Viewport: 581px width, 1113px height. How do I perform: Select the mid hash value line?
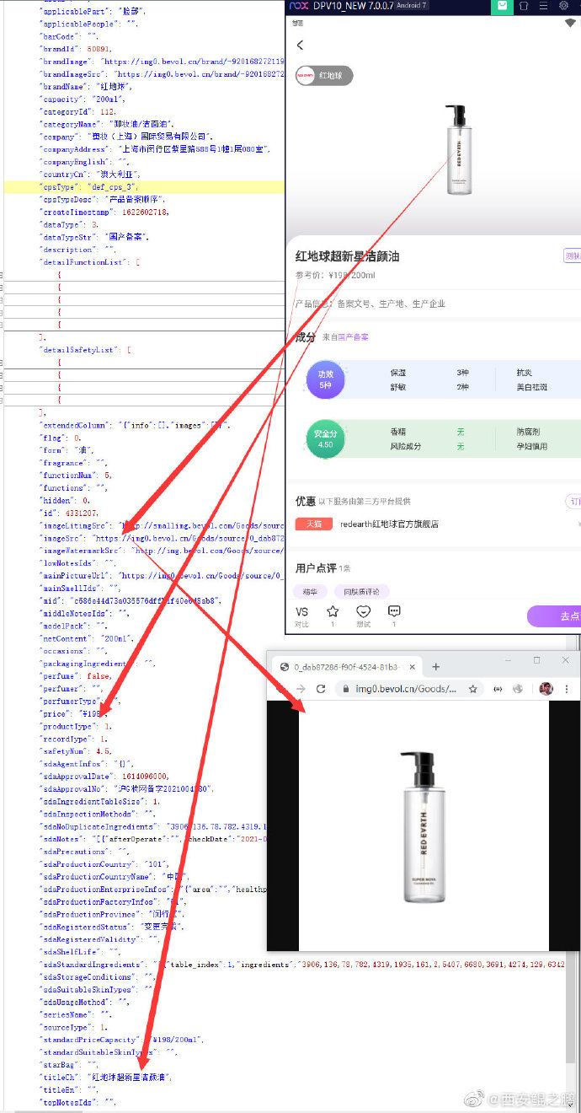point(131,600)
